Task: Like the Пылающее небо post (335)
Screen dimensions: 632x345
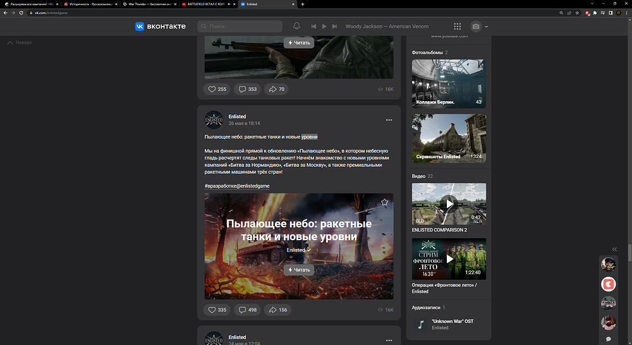Action: [x=217, y=310]
